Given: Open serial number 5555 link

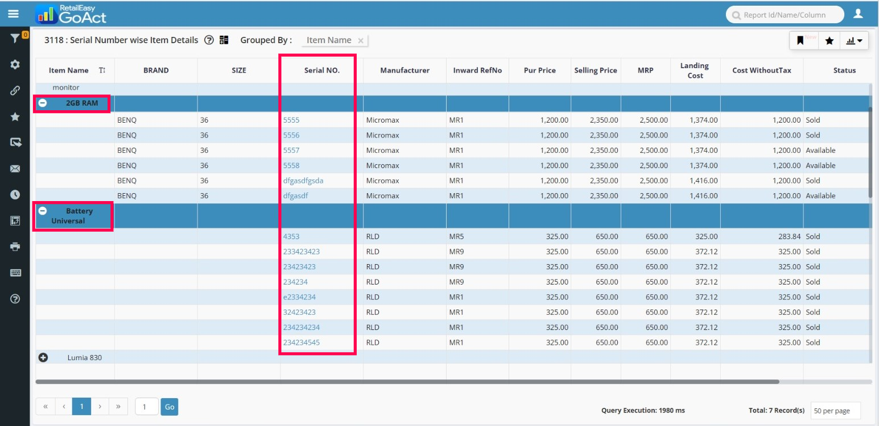Looking at the screenshot, I should (x=291, y=120).
